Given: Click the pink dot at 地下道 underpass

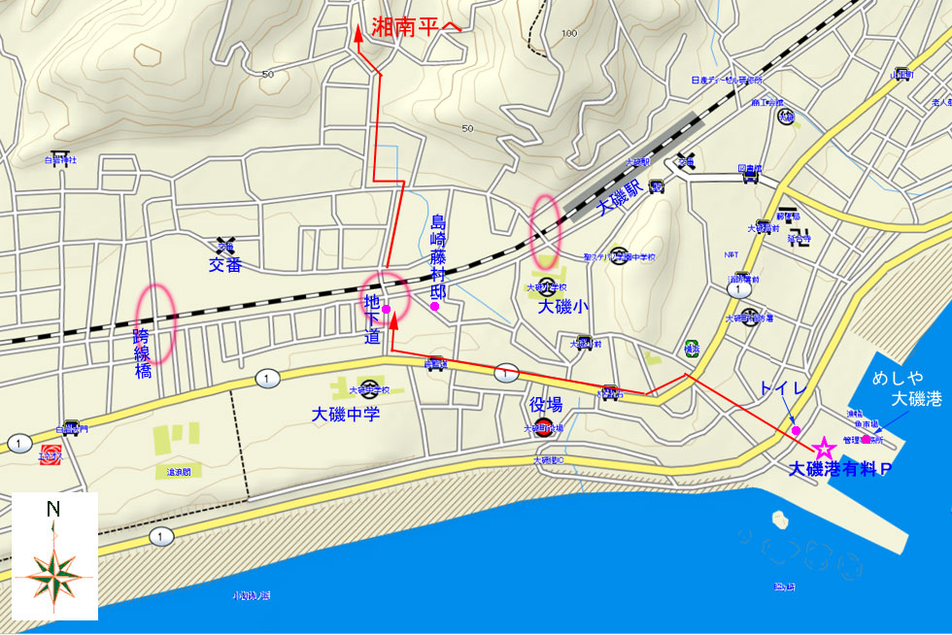Looking at the screenshot, I should pos(386,309).
